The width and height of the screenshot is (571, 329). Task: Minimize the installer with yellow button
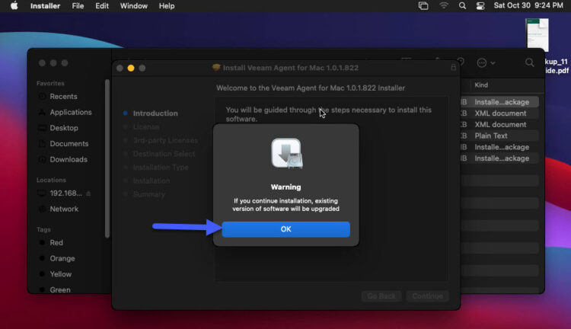pos(131,68)
